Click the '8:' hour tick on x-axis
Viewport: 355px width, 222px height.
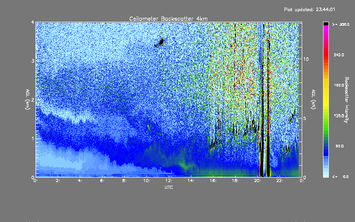(x=124, y=181)
